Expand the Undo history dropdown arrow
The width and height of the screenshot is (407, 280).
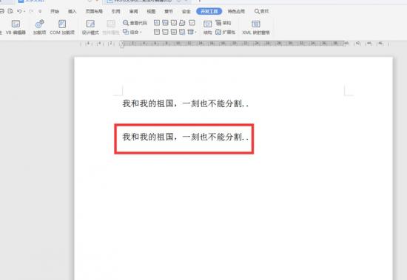coord(24,11)
